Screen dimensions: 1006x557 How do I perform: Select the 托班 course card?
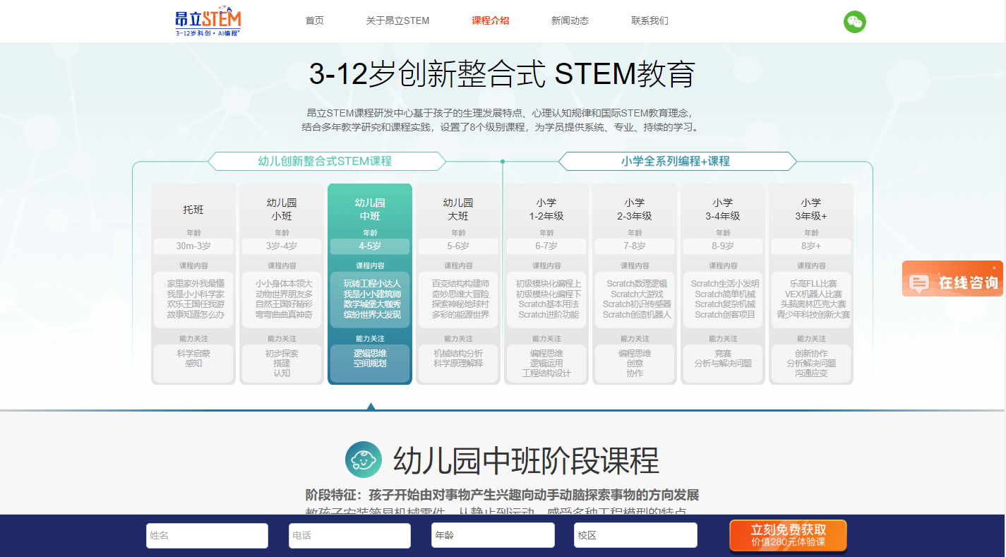[x=193, y=284]
